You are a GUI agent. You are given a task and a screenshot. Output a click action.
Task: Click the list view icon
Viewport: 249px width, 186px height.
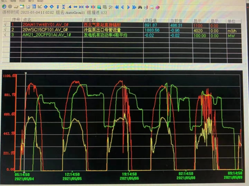point(28,7)
